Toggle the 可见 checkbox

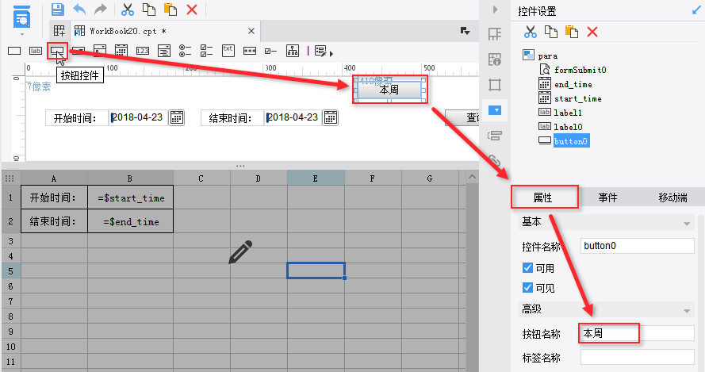click(527, 287)
